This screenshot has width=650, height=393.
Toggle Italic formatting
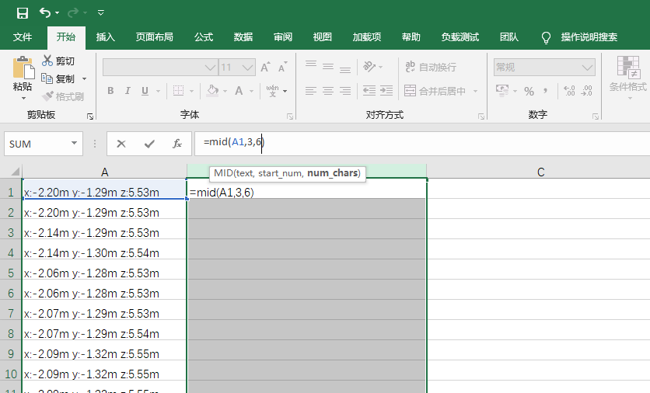pyautogui.click(x=128, y=91)
